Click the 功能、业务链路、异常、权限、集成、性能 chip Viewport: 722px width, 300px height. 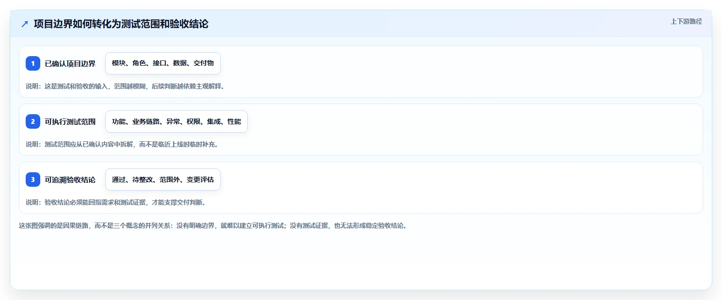[176, 121]
